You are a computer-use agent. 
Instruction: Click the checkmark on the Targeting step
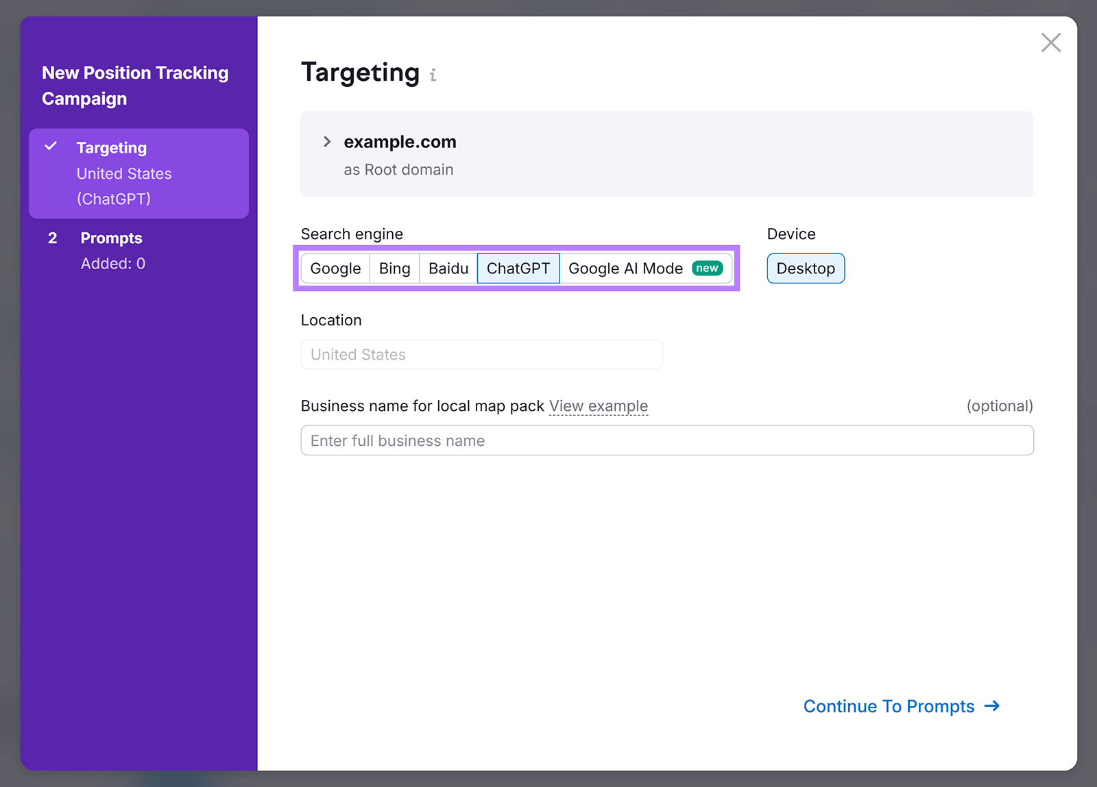coord(51,146)
